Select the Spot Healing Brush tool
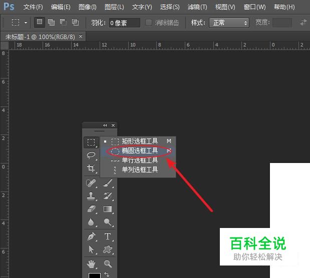The width and height of the screenshot is (310, 278). tap(91, 183)
